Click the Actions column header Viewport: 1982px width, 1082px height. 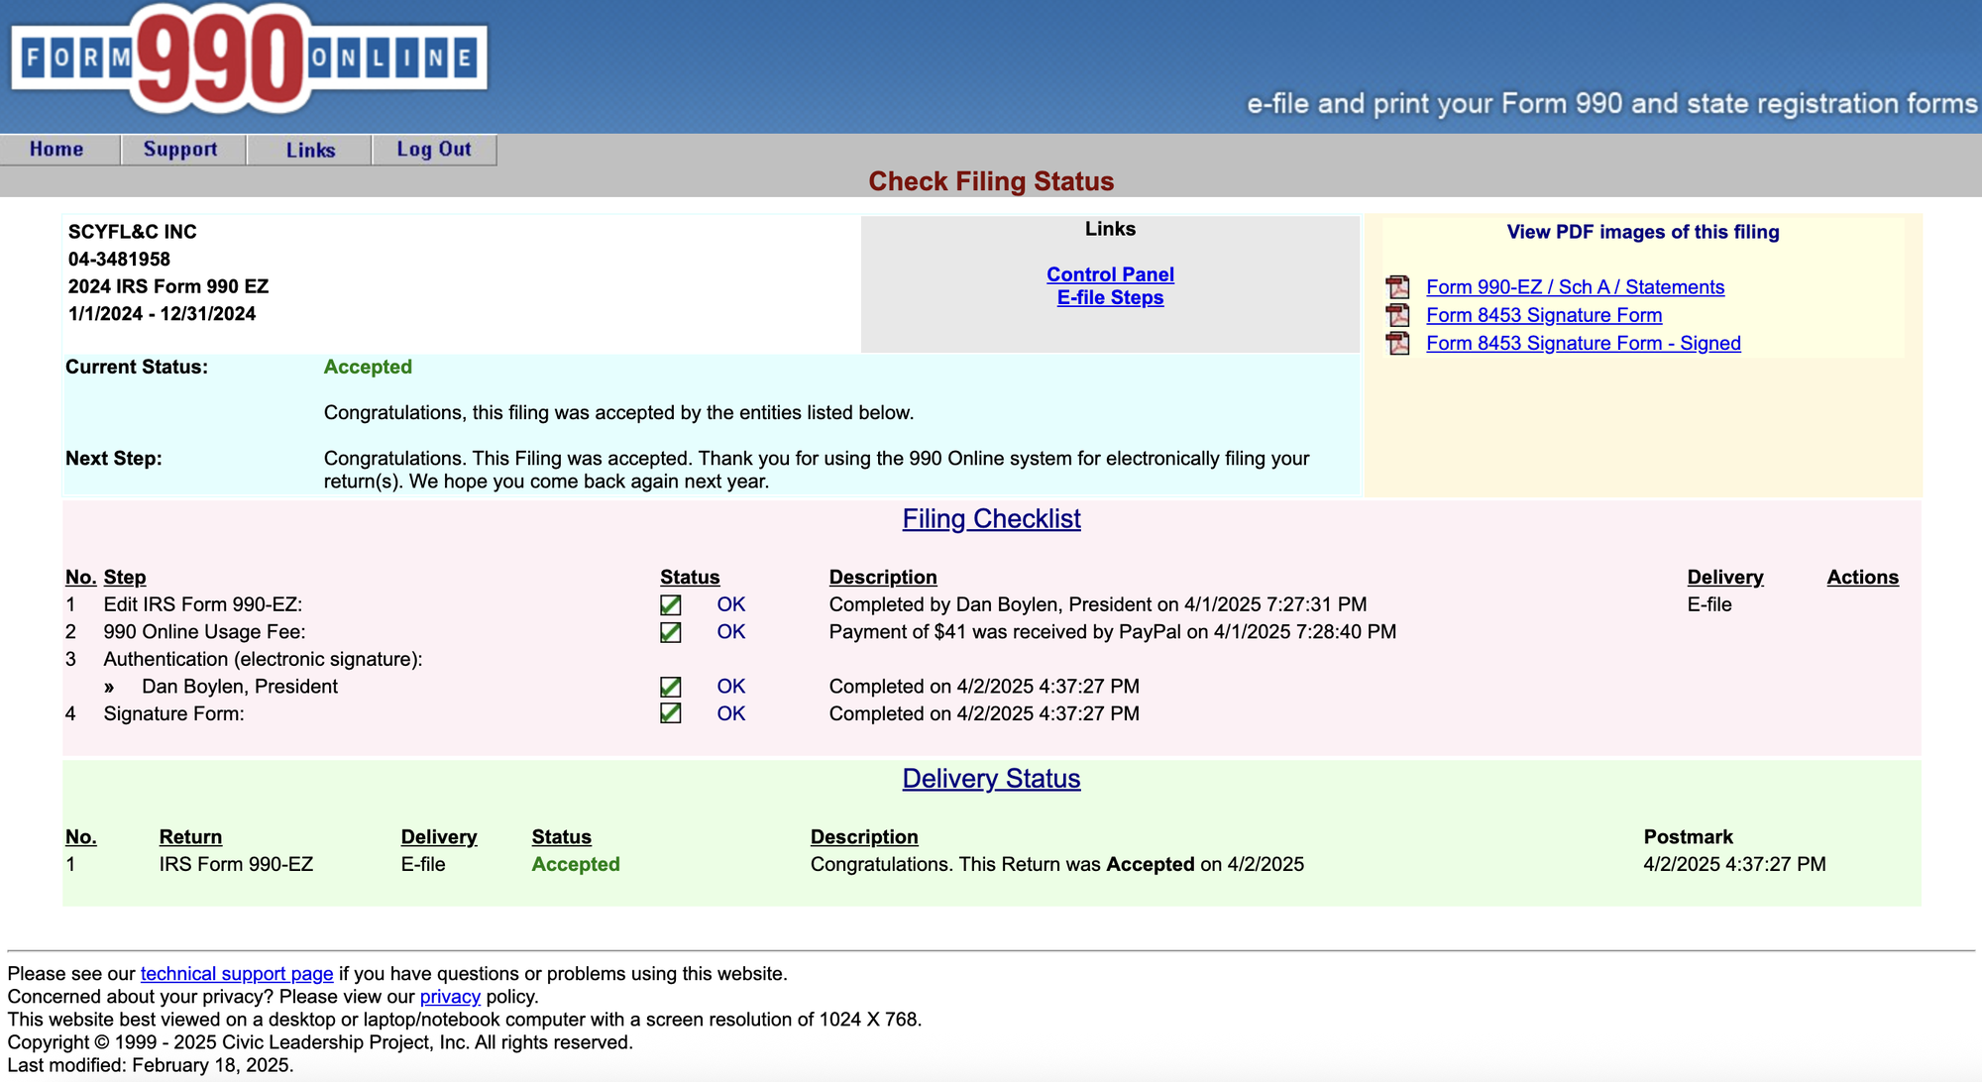pos(1862,577)
